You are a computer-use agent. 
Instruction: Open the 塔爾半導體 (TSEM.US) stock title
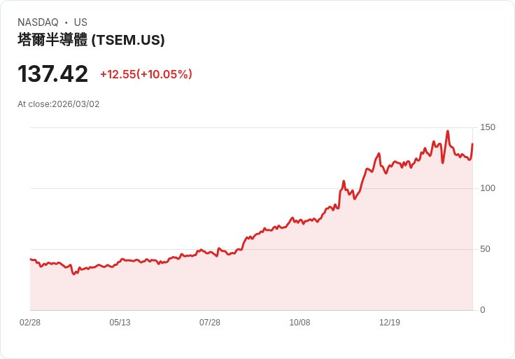click(91, 40)
